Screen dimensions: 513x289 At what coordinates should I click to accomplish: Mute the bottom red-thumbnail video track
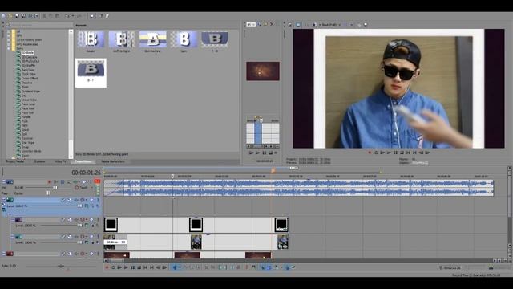(91, 254)
